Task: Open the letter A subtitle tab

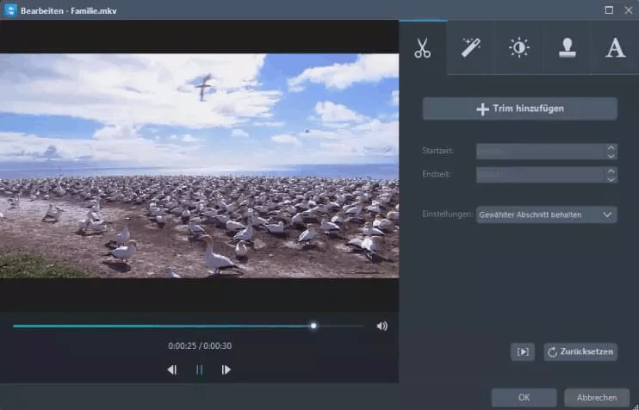Action: (x=615, y=47)
